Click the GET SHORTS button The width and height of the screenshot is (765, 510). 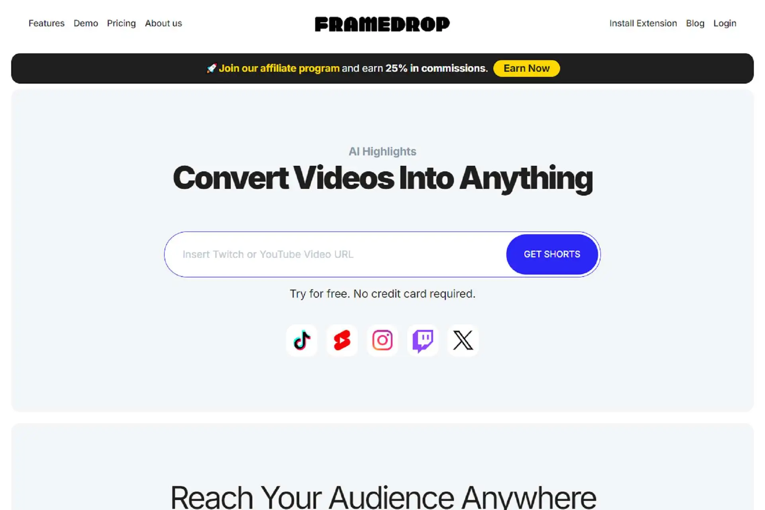551,254
